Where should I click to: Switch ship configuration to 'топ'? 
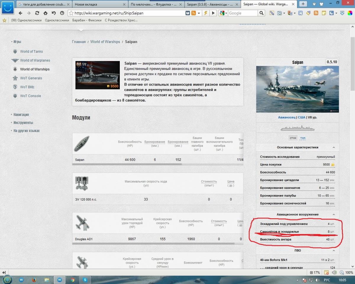coord(303,138)
